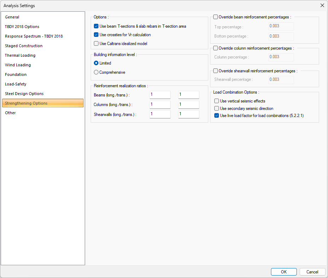This screenshot has height=278, width=328.
Task: Open Wind Loading settings
Action: [x=18, y=65]
